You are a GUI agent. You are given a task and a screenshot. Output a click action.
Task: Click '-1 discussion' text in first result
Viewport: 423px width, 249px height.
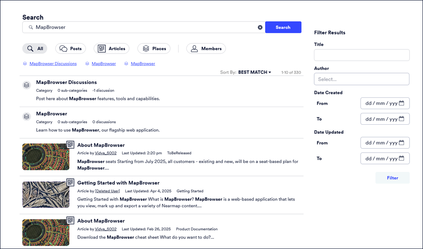point(103,91)
